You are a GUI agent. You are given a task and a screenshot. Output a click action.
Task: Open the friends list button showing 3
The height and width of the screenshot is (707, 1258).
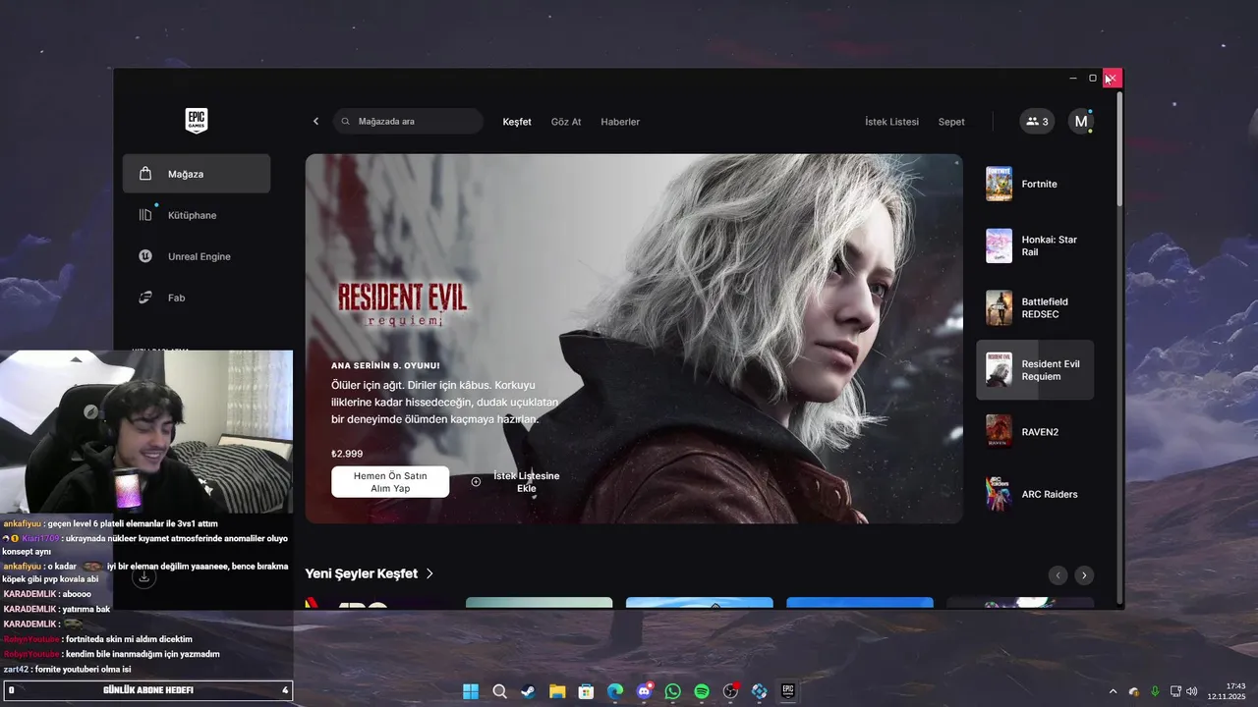1037,122
